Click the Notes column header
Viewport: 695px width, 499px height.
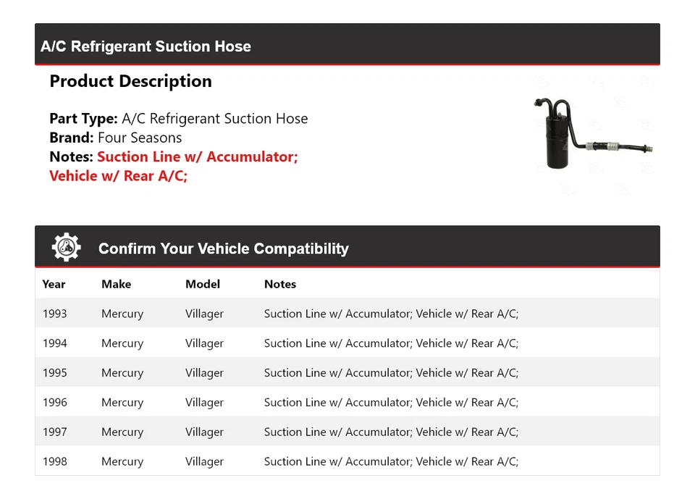tap(280, 284)
